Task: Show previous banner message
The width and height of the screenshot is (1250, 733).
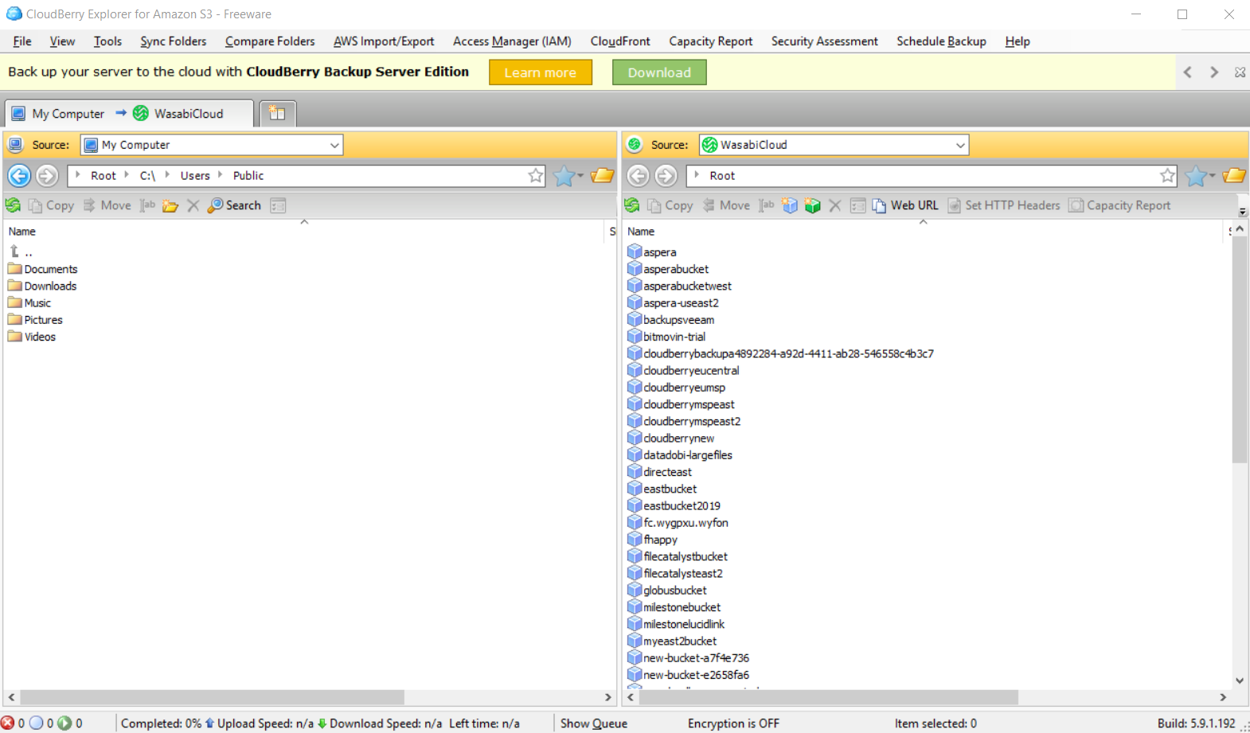Action: click(x=1187, y=72)
